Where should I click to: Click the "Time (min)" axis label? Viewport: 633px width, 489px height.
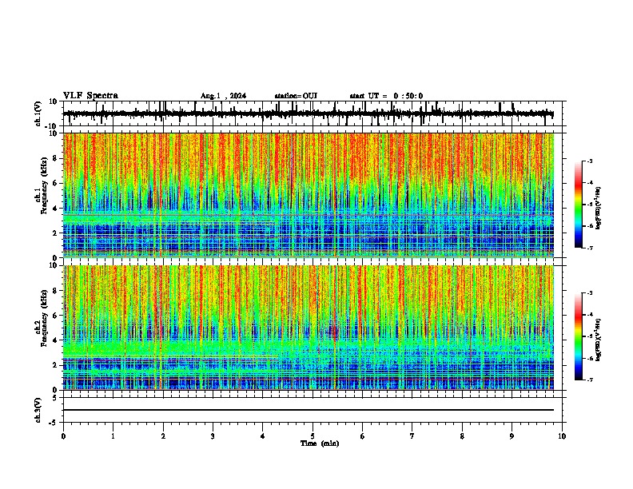pyautogui.click(x=320, y=443)
